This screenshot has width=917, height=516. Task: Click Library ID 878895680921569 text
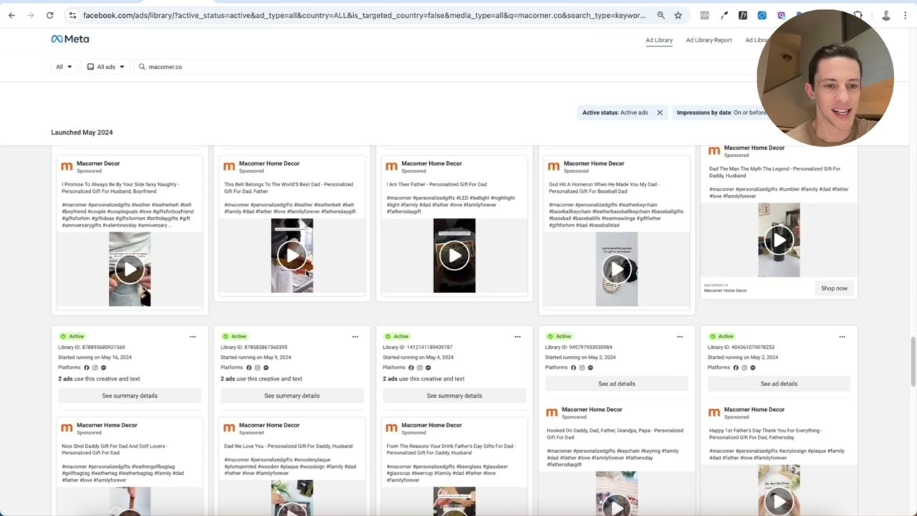coord(92,348)
